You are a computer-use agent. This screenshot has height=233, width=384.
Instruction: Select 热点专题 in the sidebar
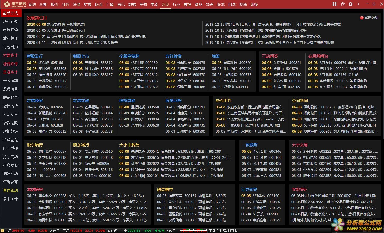point(11,21)
